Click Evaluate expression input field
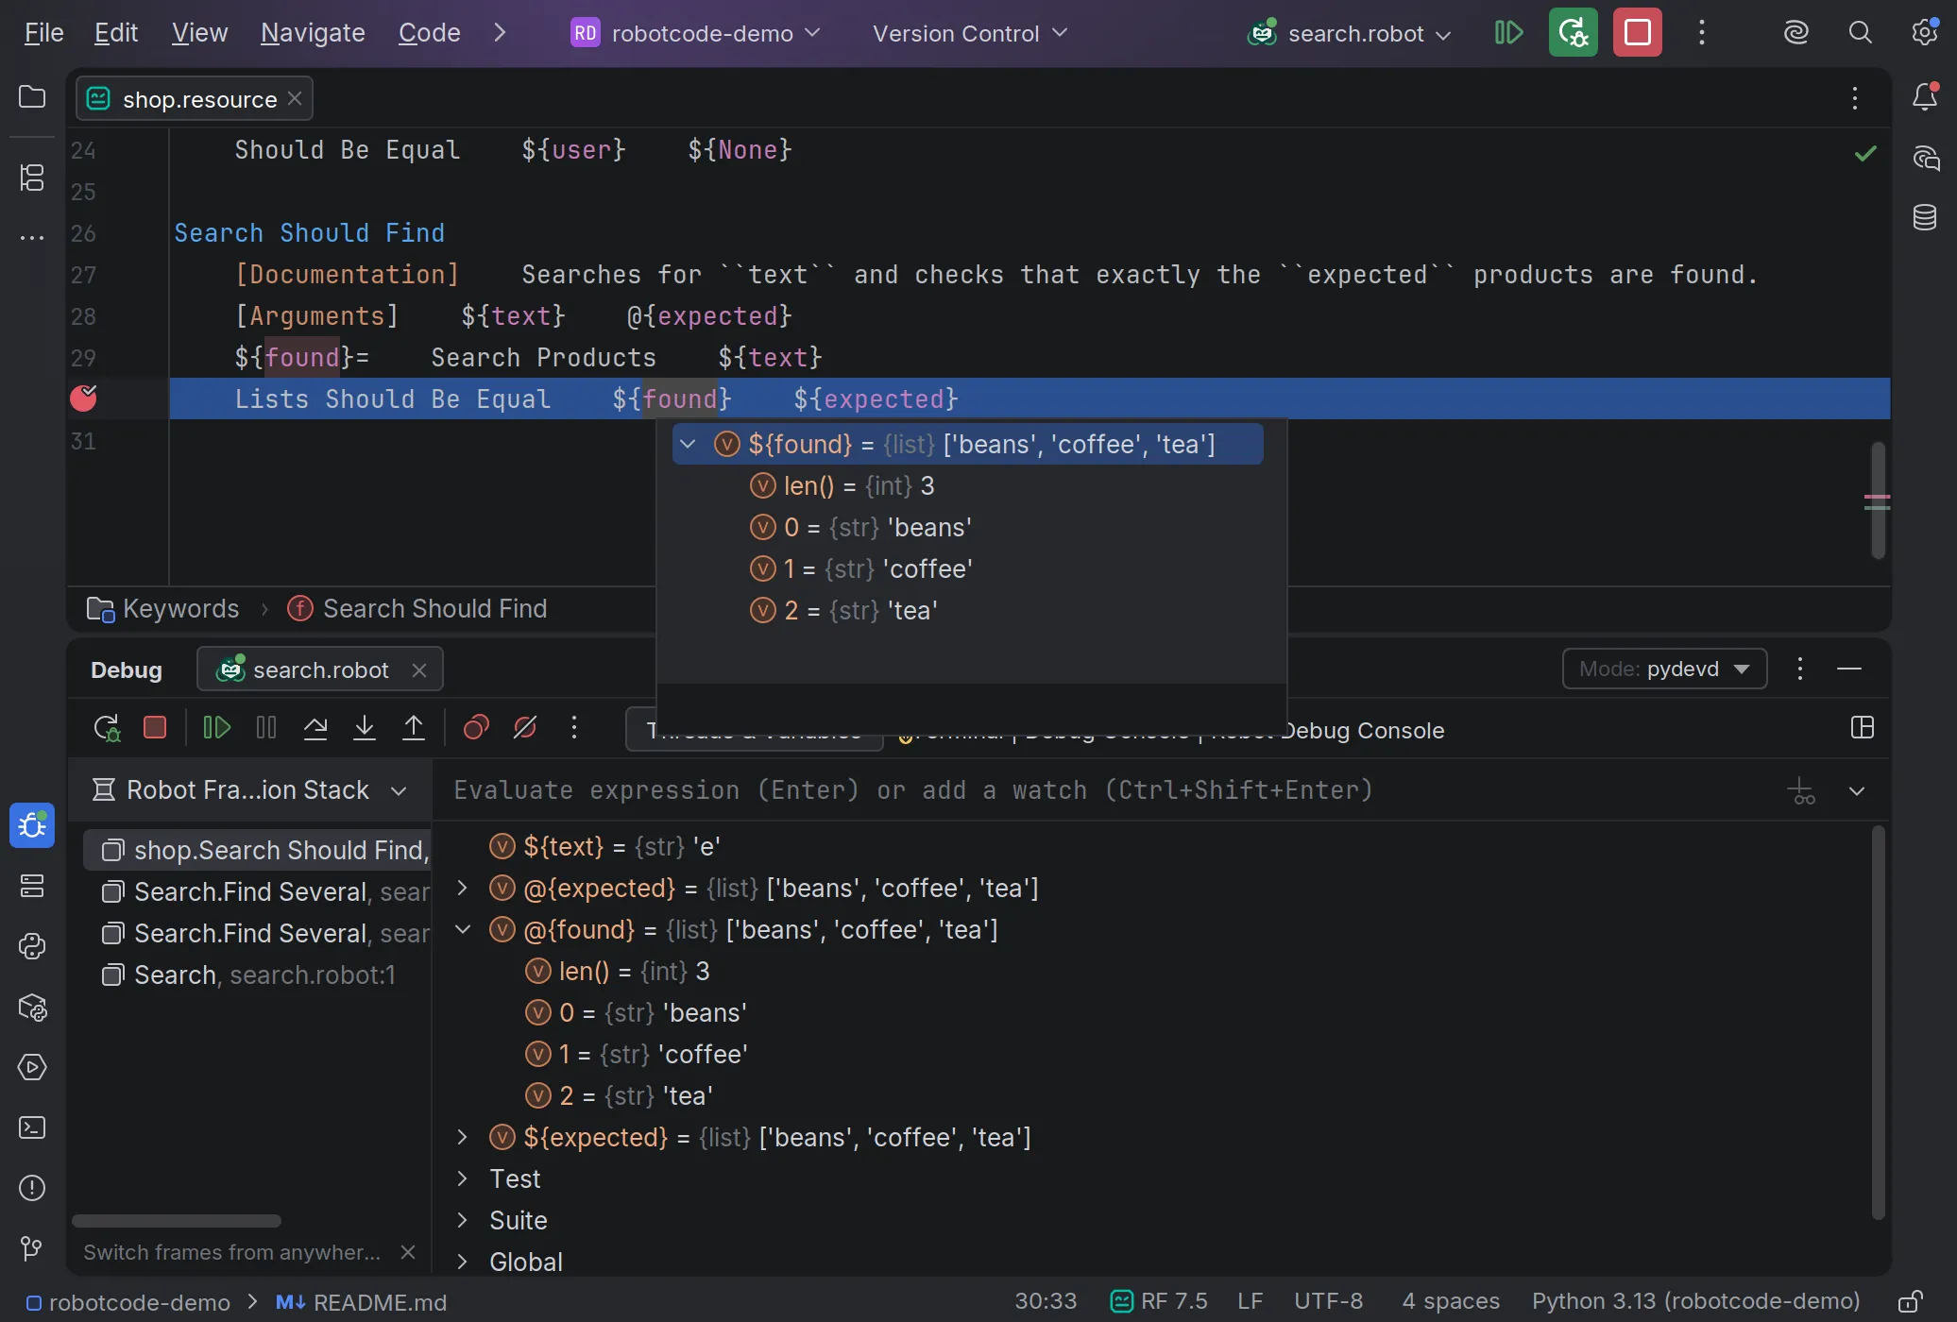1957x1322 pixels. tap(1105, 789)
